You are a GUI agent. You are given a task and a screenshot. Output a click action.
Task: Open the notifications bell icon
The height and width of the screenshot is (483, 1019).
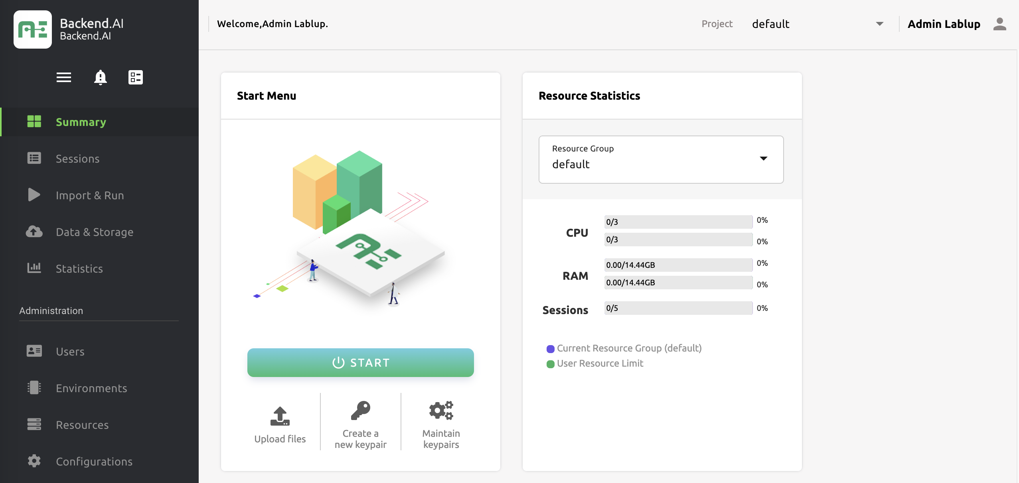click(100, 77)
